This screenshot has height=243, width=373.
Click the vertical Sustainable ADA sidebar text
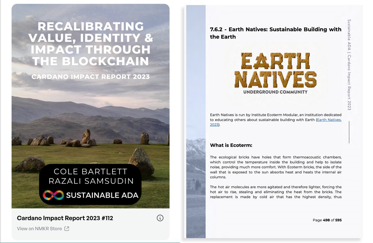[349, 65]
